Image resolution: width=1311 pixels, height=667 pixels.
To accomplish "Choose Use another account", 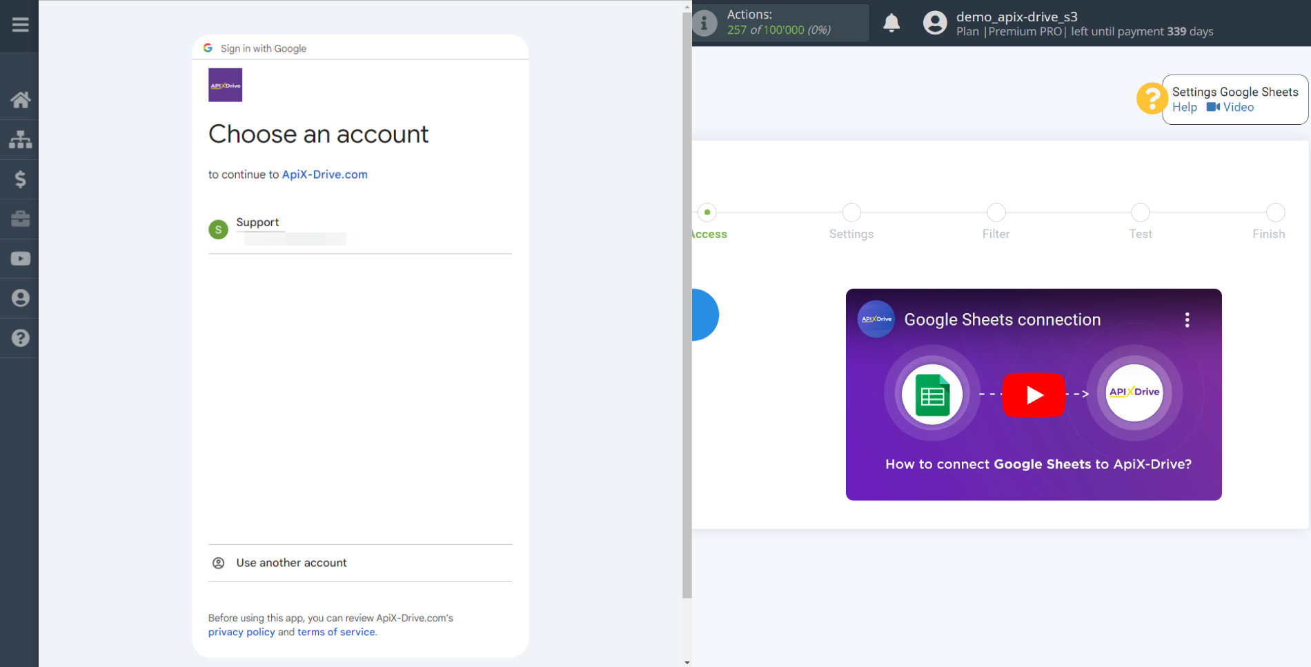I will click(360, 563).
